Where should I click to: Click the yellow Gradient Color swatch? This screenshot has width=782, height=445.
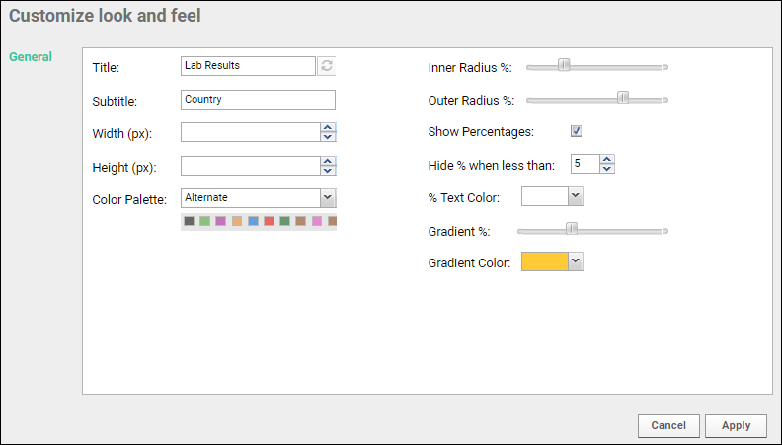coord(545,261)
